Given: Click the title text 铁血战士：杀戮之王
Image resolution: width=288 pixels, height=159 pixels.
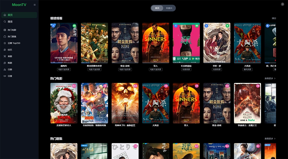Looking at the screenshot, I should point(247,125).
